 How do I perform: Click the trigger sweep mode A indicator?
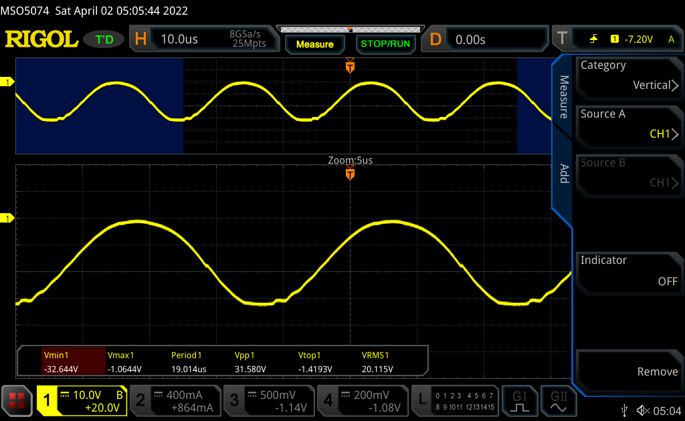[x=671, y=39]
